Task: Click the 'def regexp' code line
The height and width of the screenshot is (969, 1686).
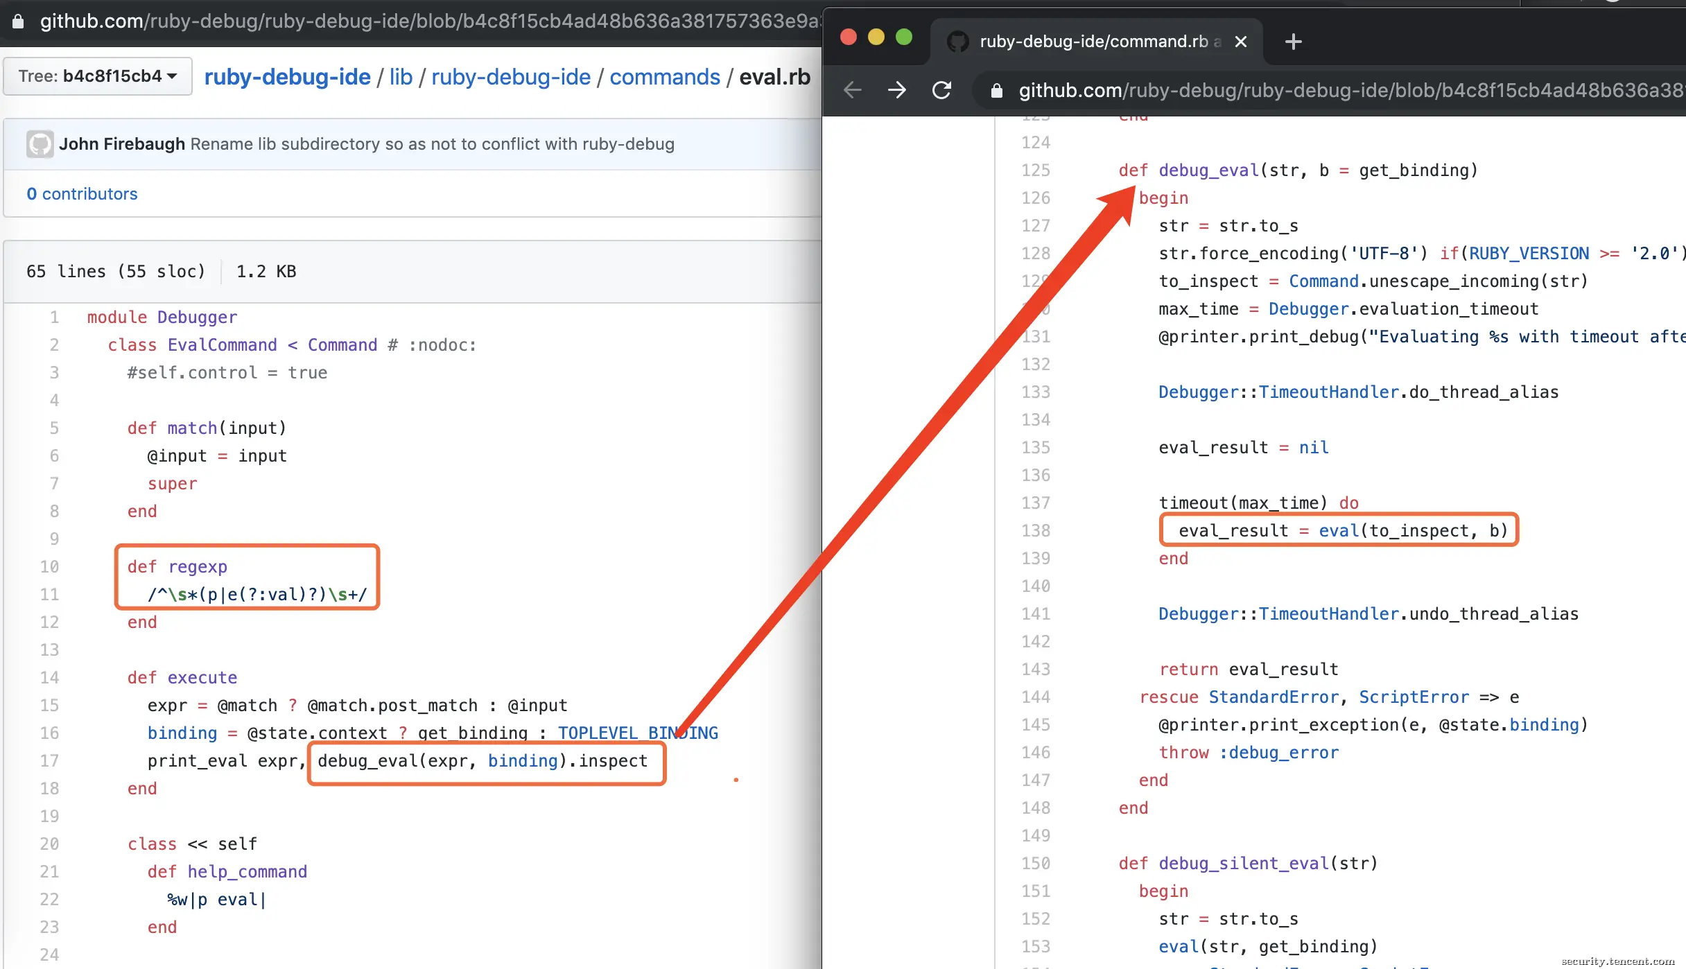Action: pyautogui.click(x=177, y=567)
